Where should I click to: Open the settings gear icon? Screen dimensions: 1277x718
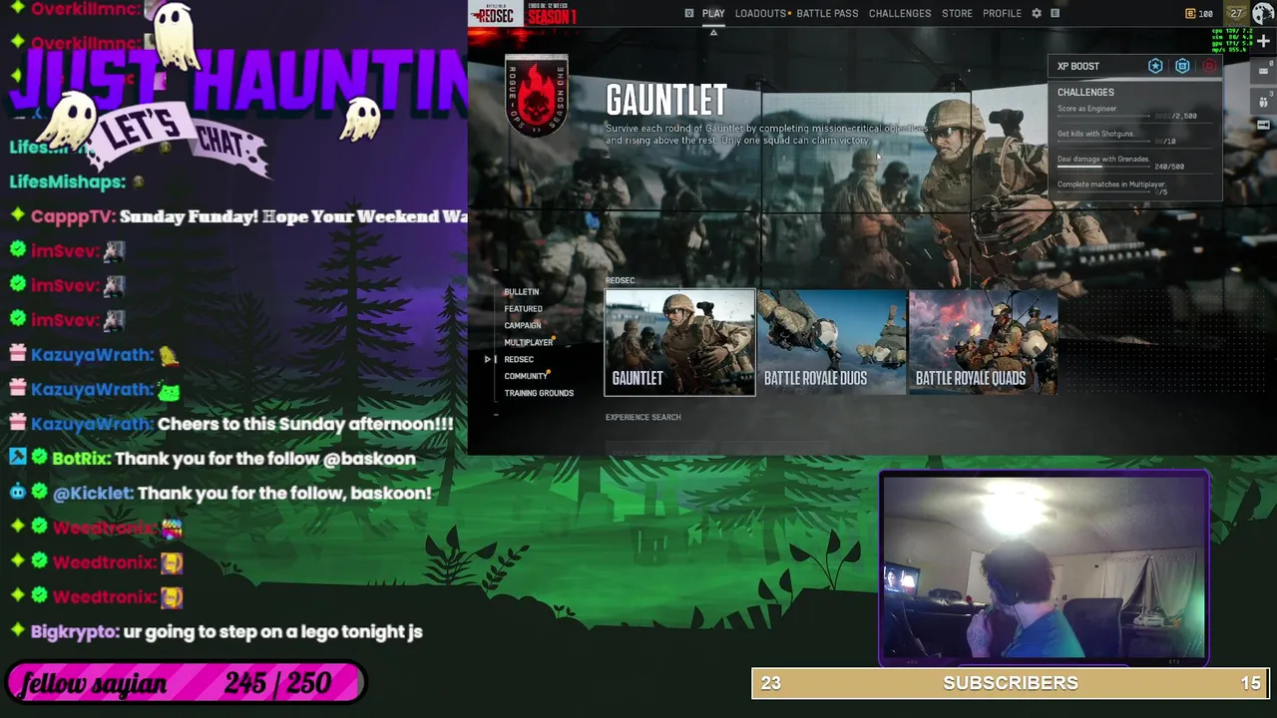[x=1037, y=13]
